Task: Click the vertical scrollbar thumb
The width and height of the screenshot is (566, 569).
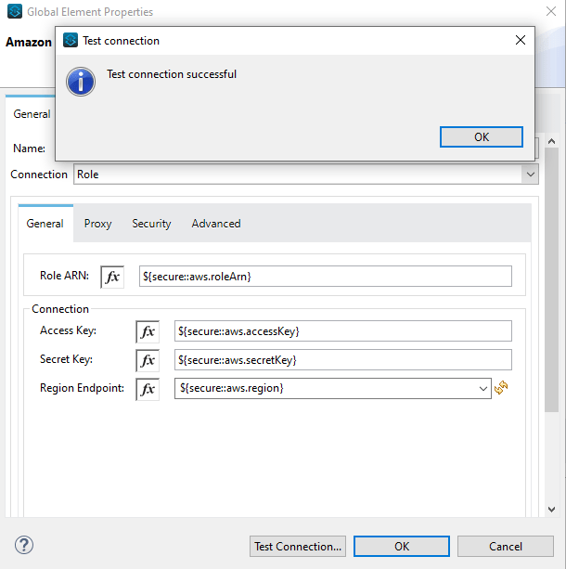Action: pos(551,279)
